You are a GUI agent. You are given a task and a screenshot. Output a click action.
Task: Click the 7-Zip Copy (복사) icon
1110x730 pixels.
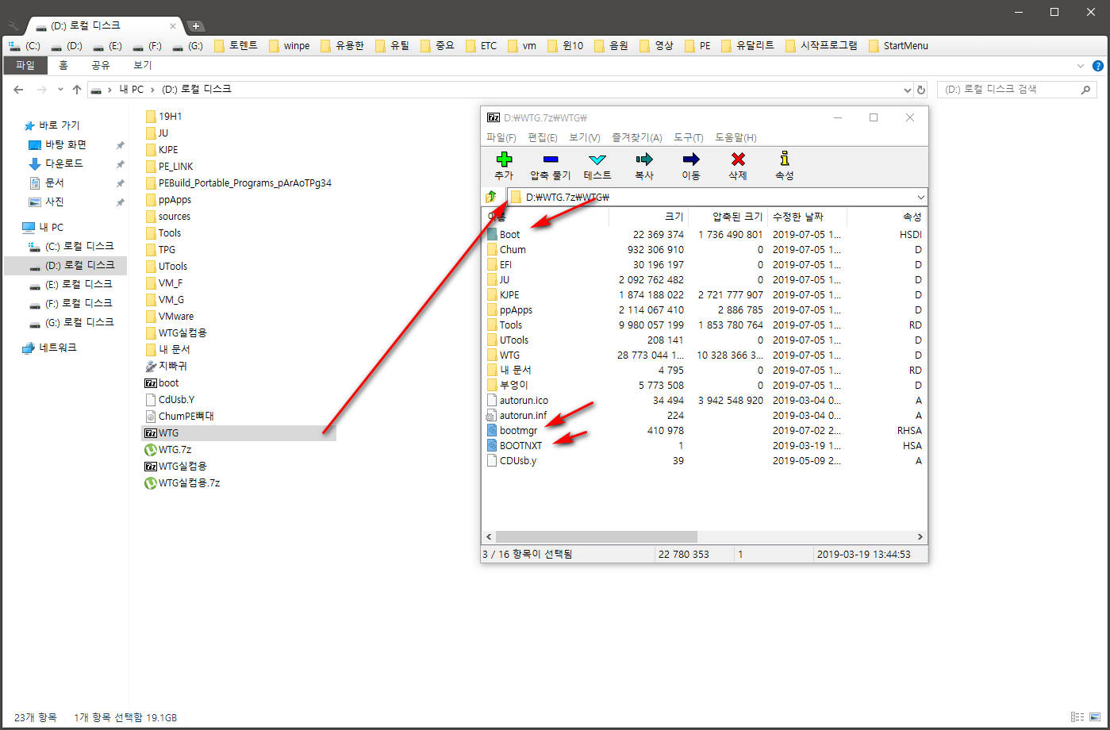[x=644, y=159]
